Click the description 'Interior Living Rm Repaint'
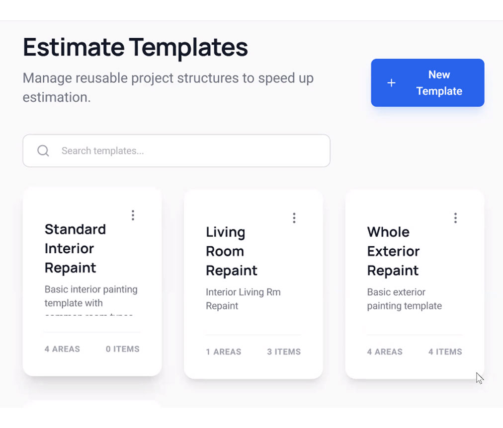The height and width of the screenshot is (428, 503). tap(243, 299)
